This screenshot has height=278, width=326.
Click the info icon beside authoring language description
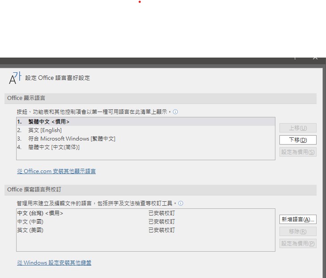180,203
